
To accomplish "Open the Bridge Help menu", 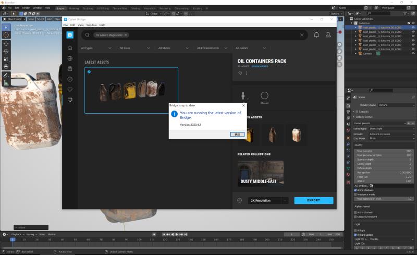I will pos(102,25).
